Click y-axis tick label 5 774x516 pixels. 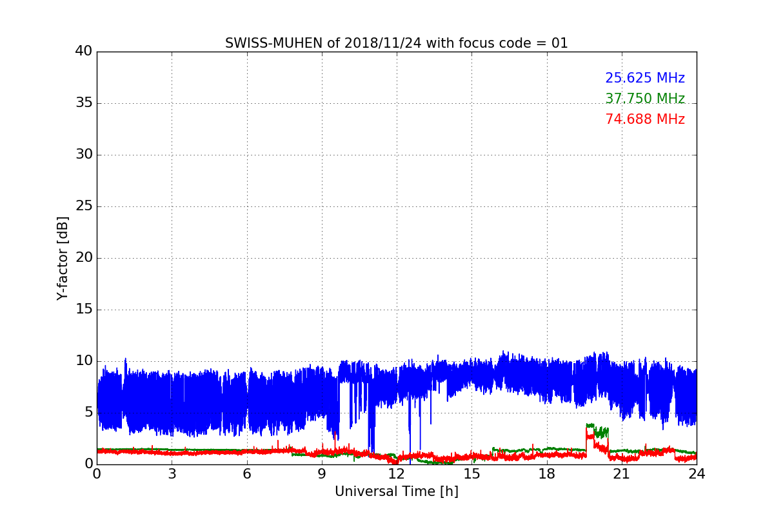point(88,412)
